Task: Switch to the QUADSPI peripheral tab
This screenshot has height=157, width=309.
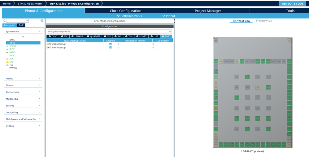Action: coord(94,36)
